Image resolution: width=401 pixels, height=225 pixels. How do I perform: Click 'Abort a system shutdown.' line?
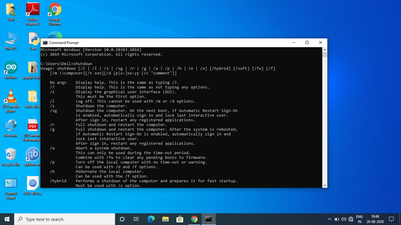click(x=103, y=148)
